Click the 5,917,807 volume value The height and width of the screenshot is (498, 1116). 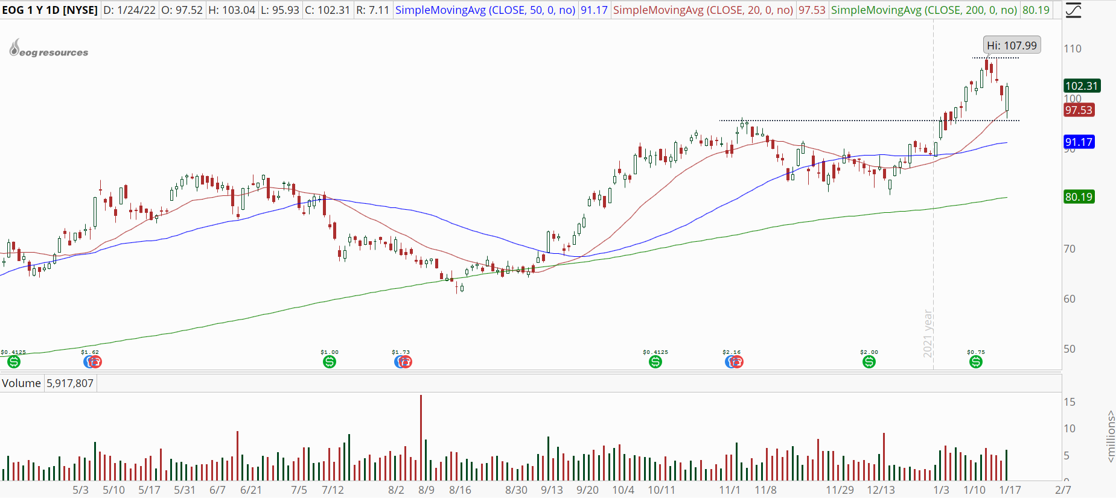(x=70, y=383)
